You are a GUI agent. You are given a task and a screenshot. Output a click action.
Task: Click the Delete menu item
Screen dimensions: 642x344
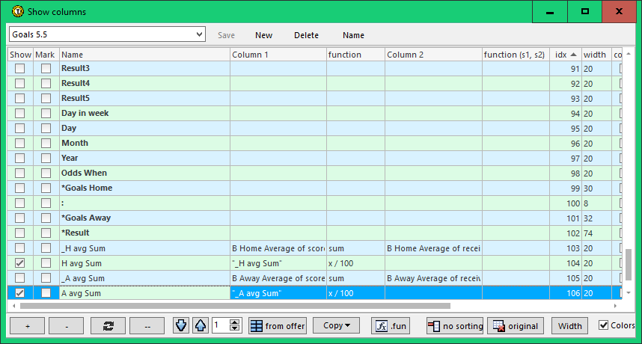(x=306, y=35)
